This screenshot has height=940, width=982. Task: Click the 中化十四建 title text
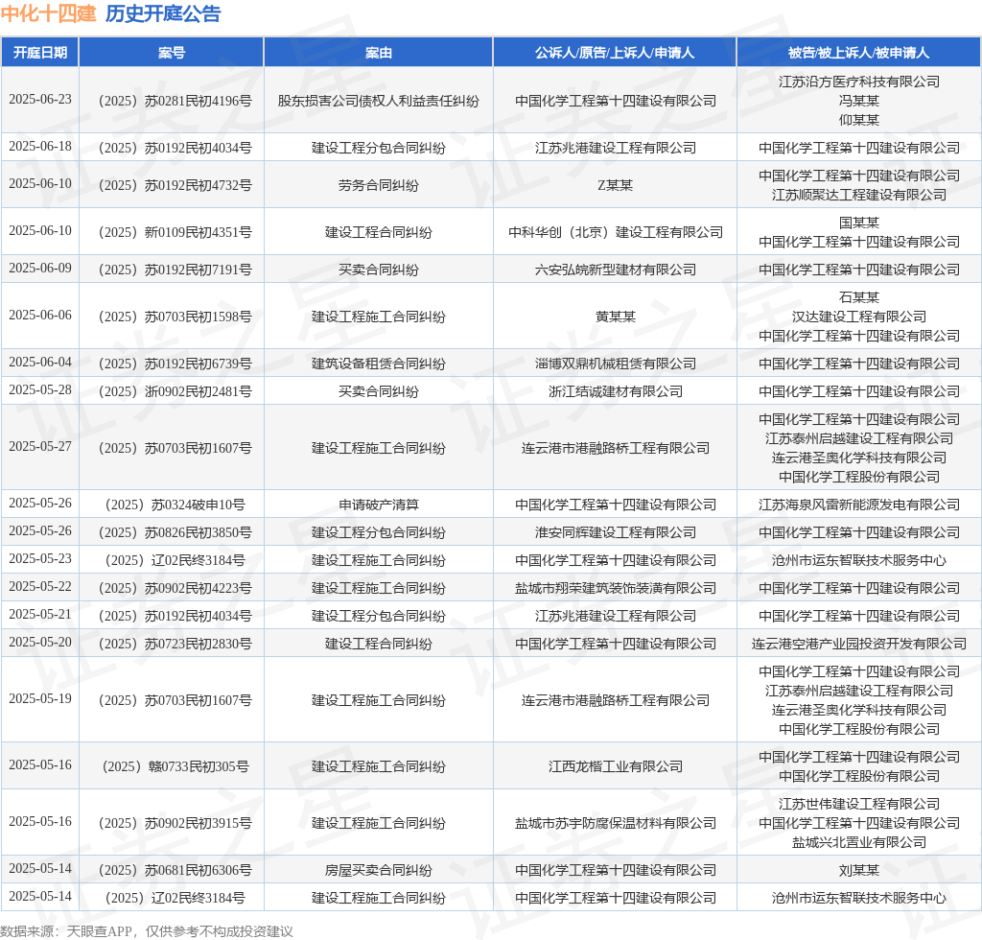(48, 13)
